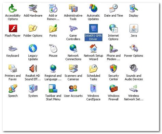
Task: Open Speech settings icon
Action: coord(13,88)
